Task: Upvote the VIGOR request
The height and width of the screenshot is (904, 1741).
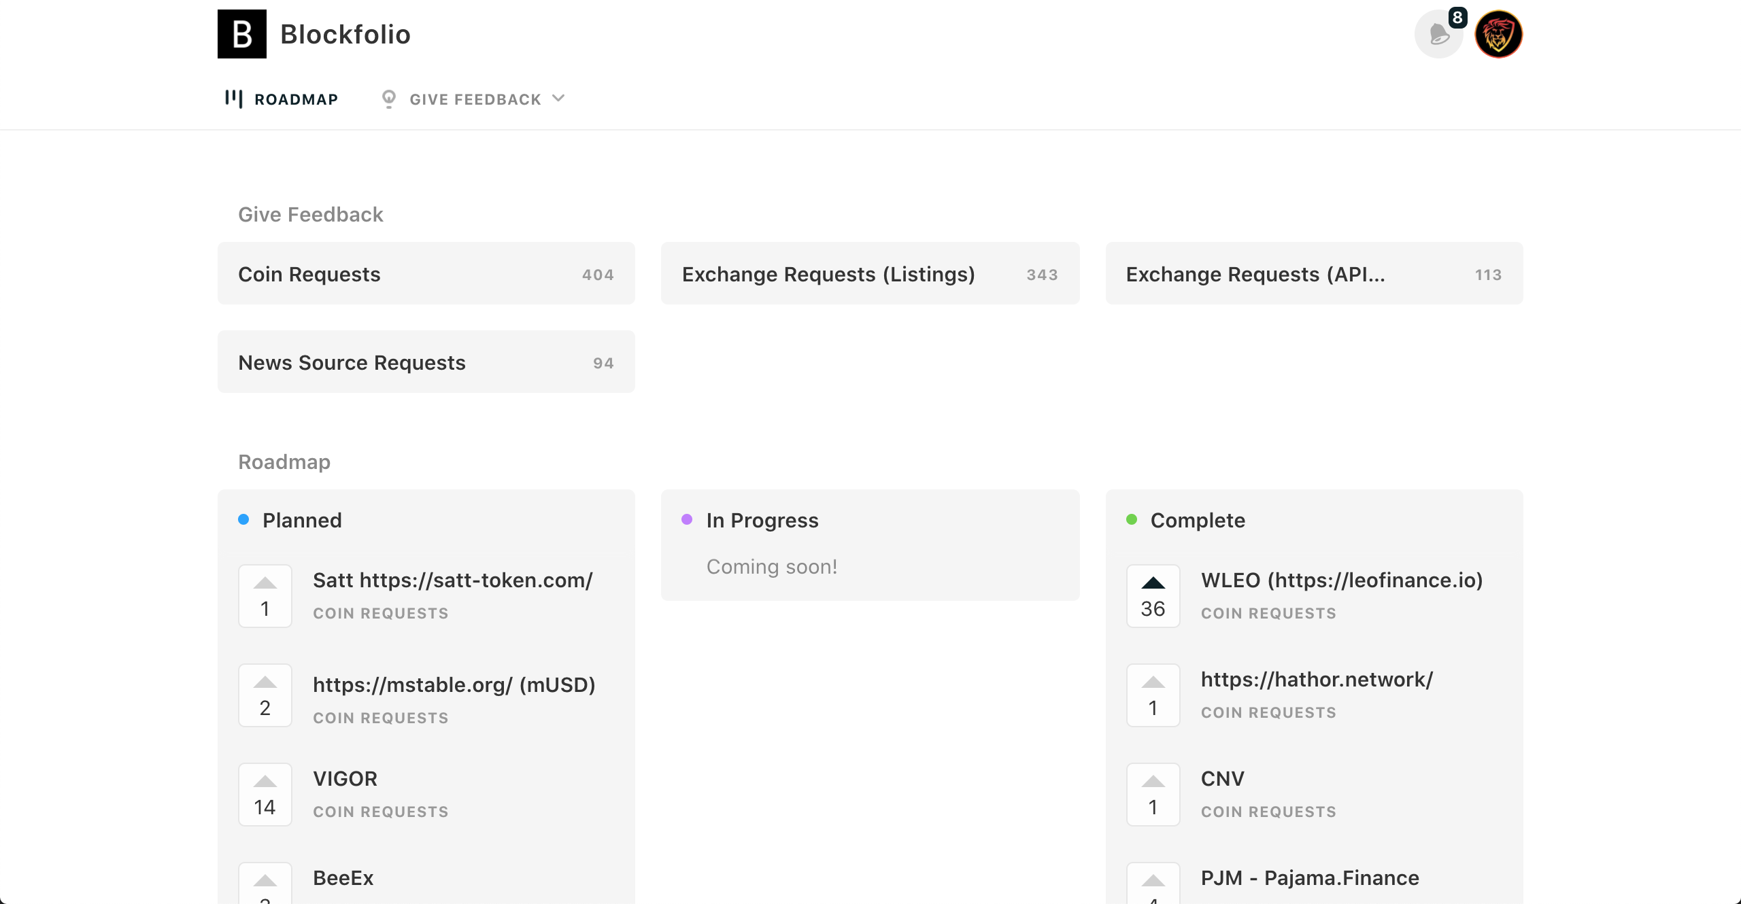Action: click(x=265, y=795)
